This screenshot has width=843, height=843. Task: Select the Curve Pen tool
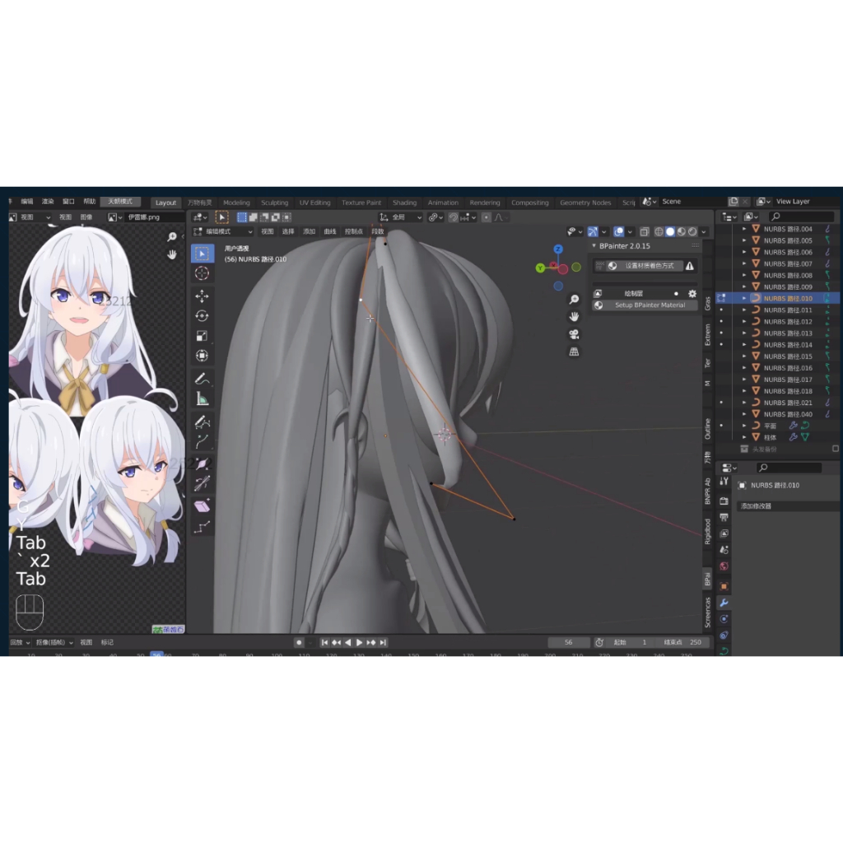click(x=203, y=441)
